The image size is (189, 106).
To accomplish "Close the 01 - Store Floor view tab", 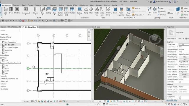I will [38, 27].
